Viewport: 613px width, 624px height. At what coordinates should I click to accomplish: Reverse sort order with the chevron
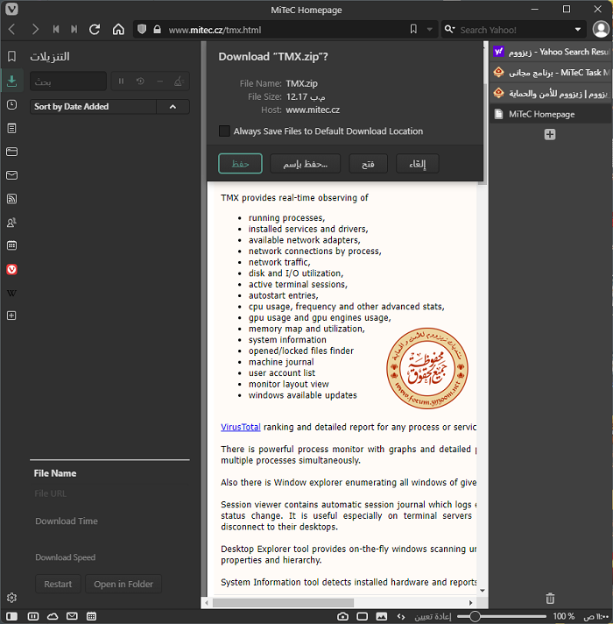tap(173, 107)
